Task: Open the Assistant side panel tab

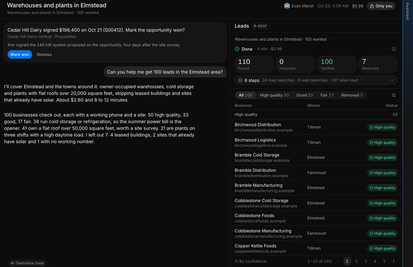Action: (x=408, y=12)
